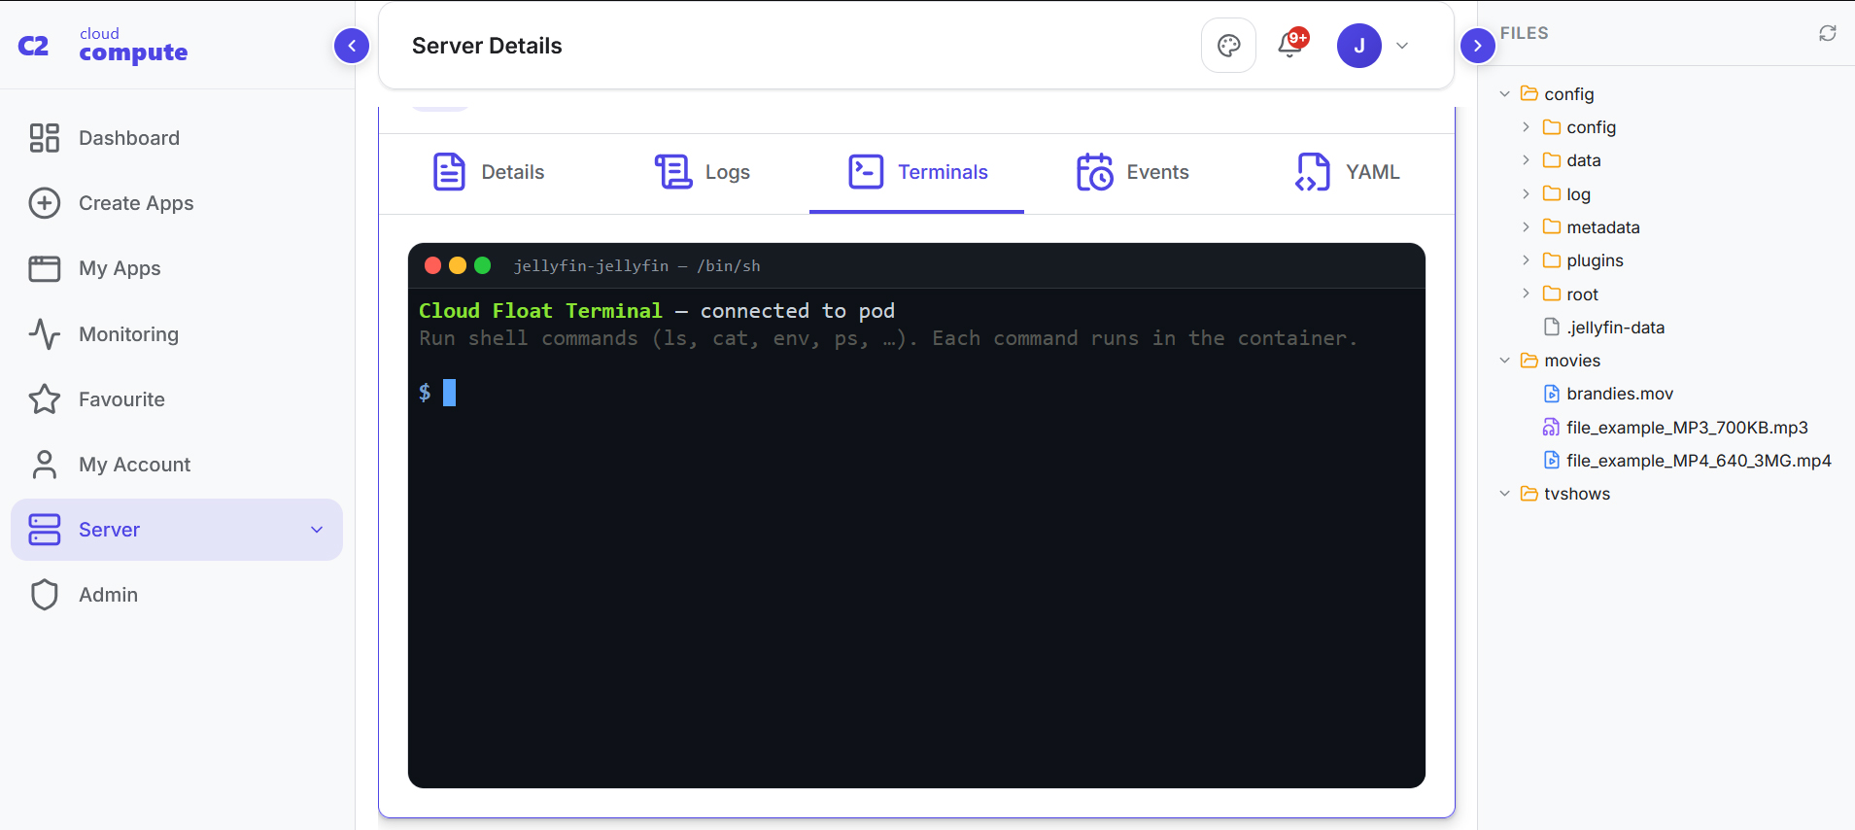
Task: Select the .jellyfin-data file
Action: (1615, 328)
